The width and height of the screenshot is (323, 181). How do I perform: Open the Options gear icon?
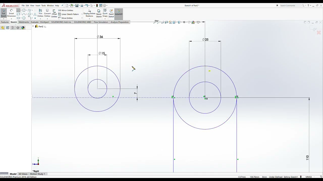tap(104, 6)
